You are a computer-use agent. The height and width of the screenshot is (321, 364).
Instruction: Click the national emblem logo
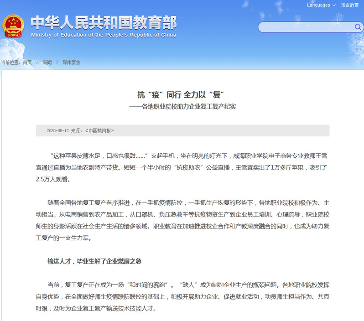[13, 26]
